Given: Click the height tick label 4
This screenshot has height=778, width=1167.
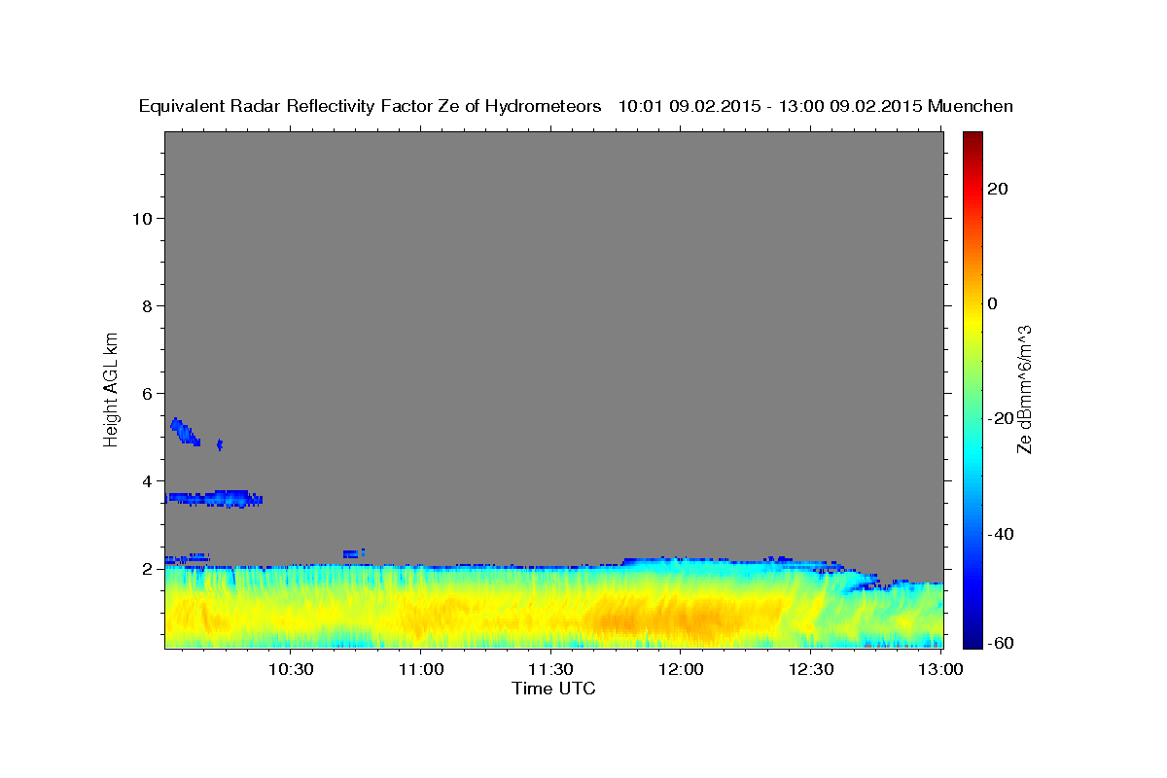Looking at the screenshot, I should (148, 480).
